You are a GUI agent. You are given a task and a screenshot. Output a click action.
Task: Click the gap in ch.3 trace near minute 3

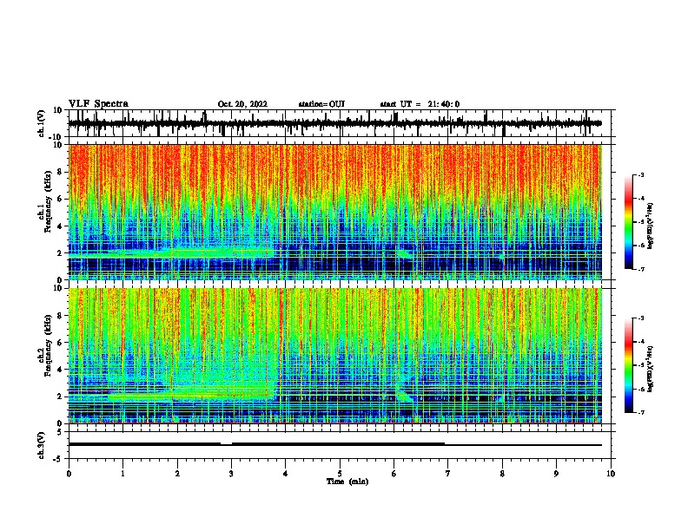click(x=226, y=444)
